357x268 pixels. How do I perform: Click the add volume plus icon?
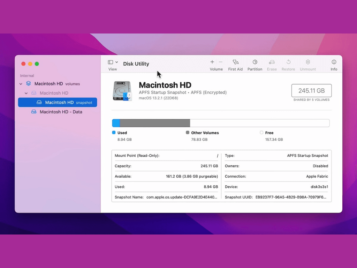pyautogui.click(x=212, y=62)
